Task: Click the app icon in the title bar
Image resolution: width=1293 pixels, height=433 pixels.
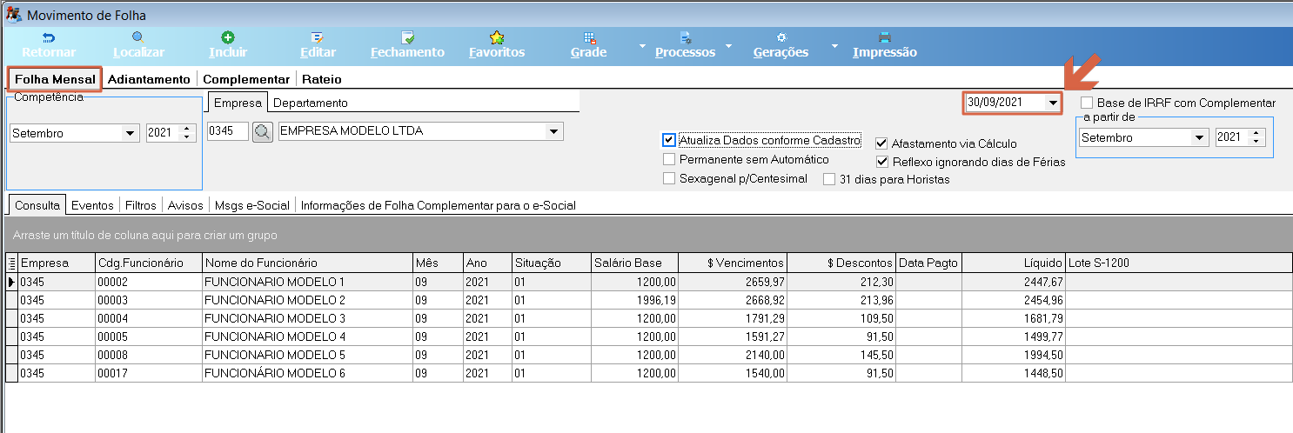Action: point(15,15)
